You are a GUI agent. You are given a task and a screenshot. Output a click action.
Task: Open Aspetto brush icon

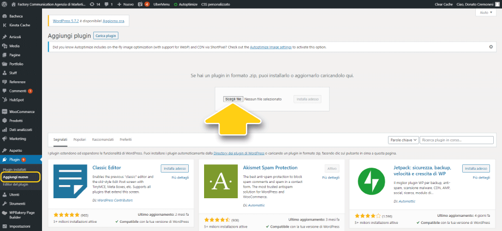[x=4, y=150]
